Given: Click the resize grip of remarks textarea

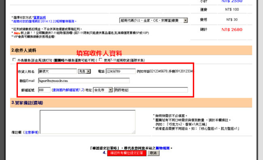Looking at the screenshot, I should click(x=134, y=132).
